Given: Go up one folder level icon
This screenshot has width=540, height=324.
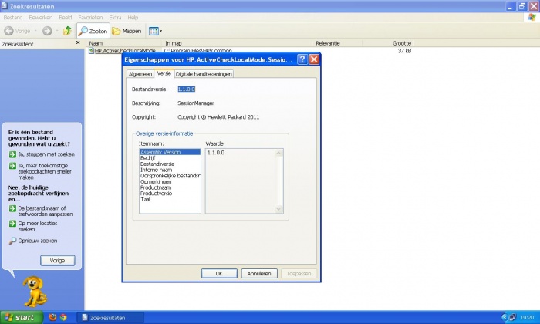Looking at the screenshot, I should (67, 31).
